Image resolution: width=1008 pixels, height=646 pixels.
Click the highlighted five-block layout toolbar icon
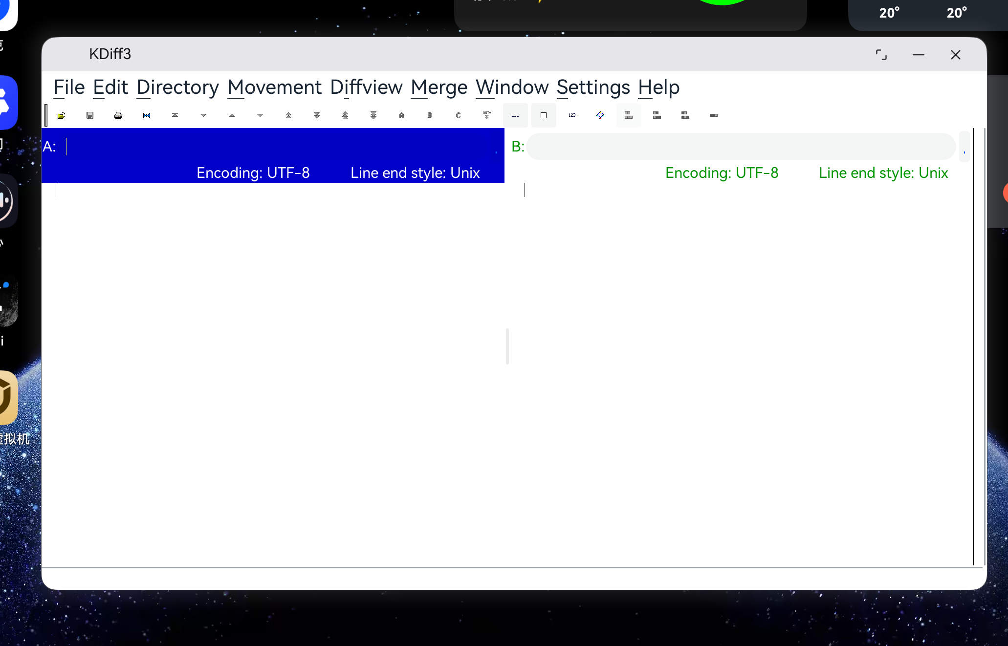[629, 115]
